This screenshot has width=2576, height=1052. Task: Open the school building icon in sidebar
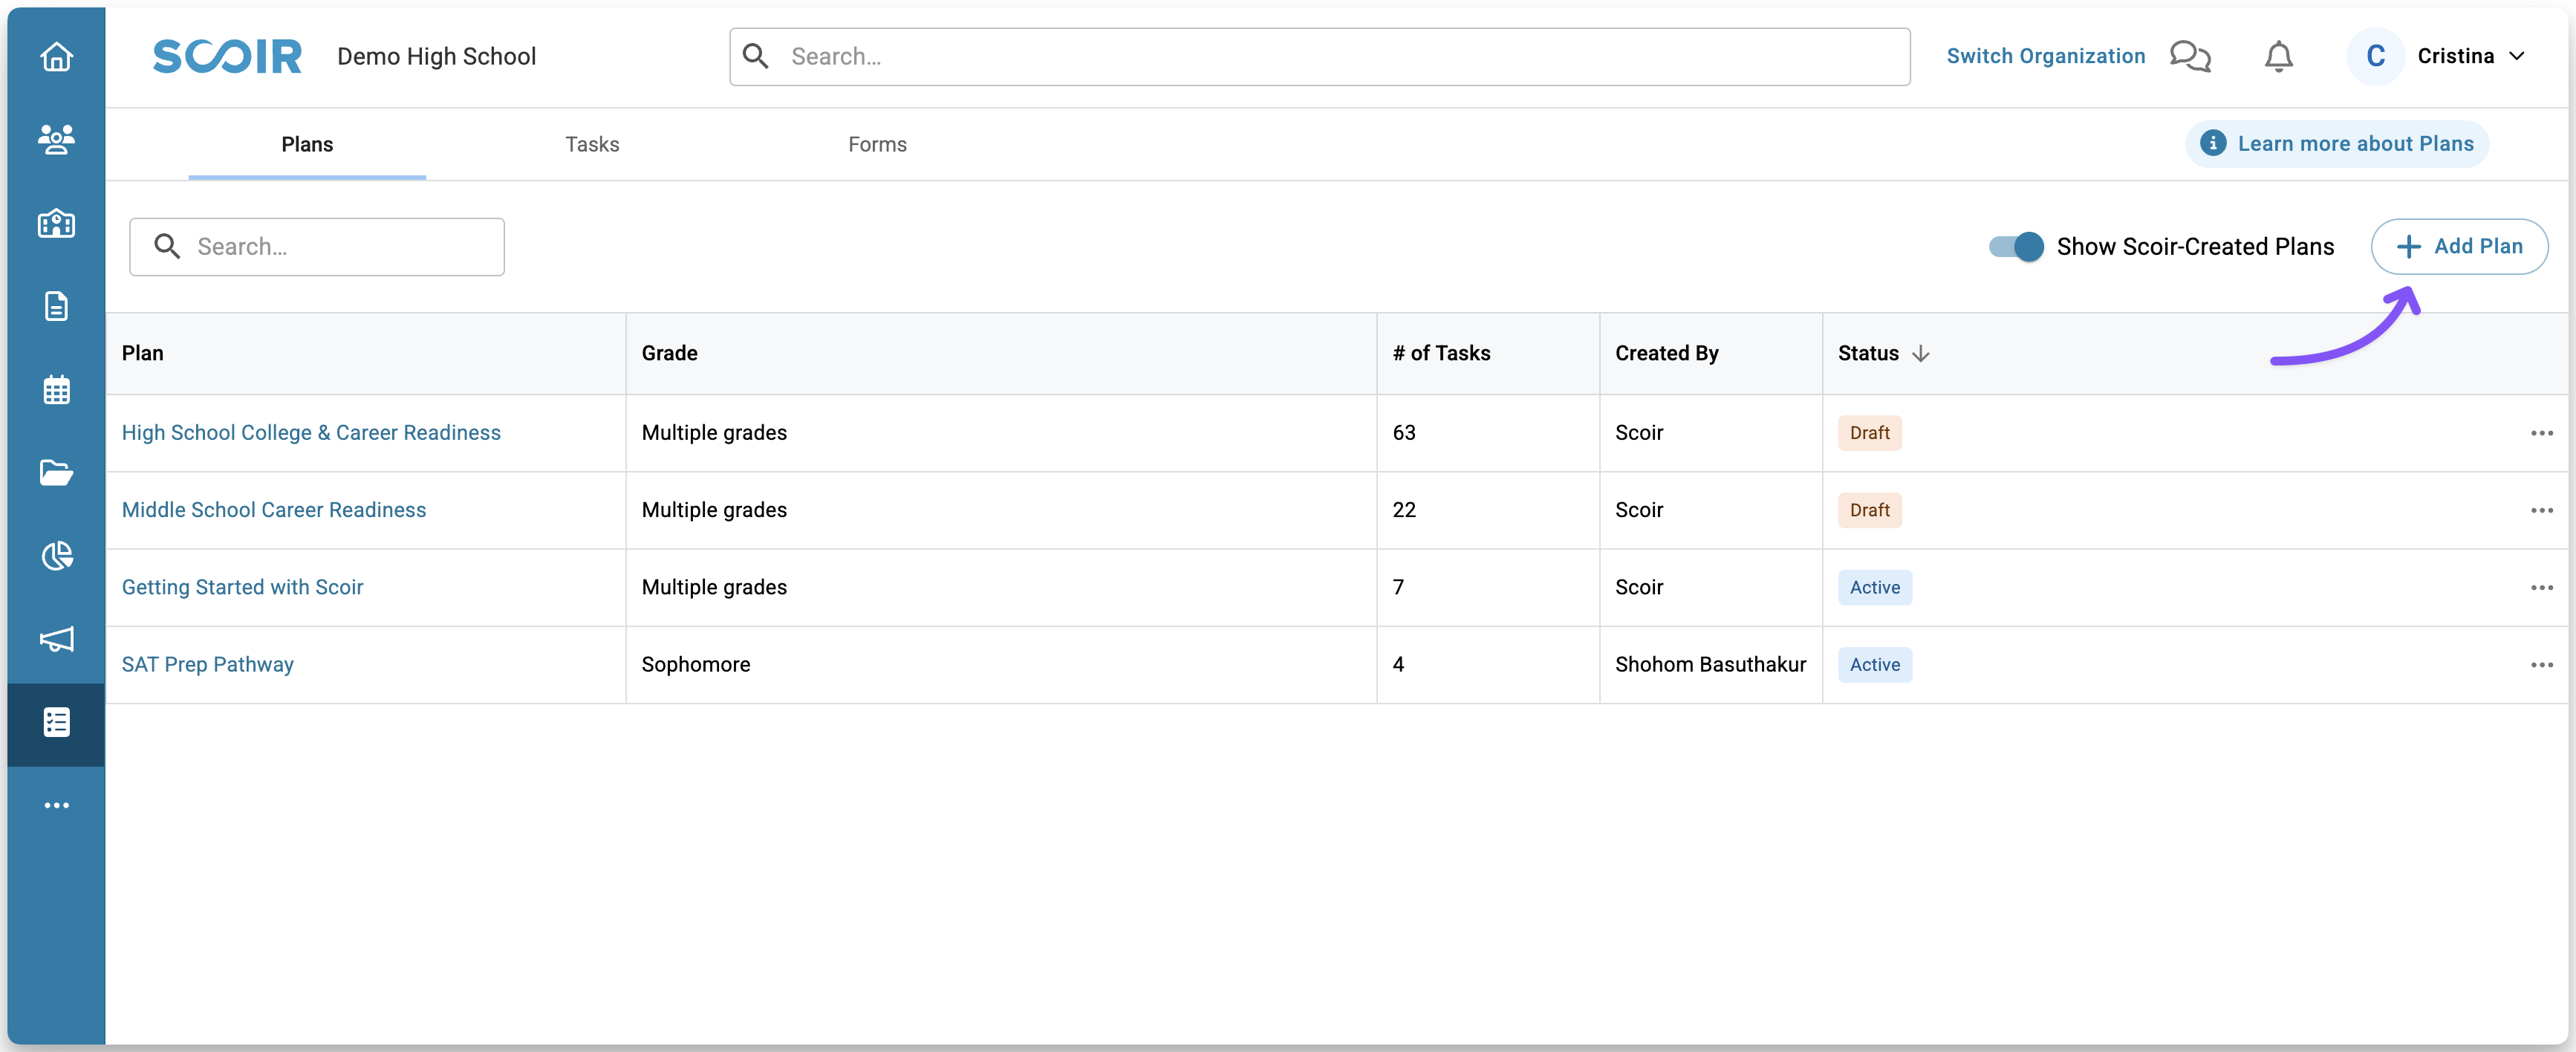point(56,223)
